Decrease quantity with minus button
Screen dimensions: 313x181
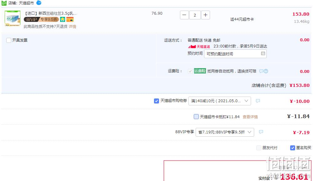184,15
